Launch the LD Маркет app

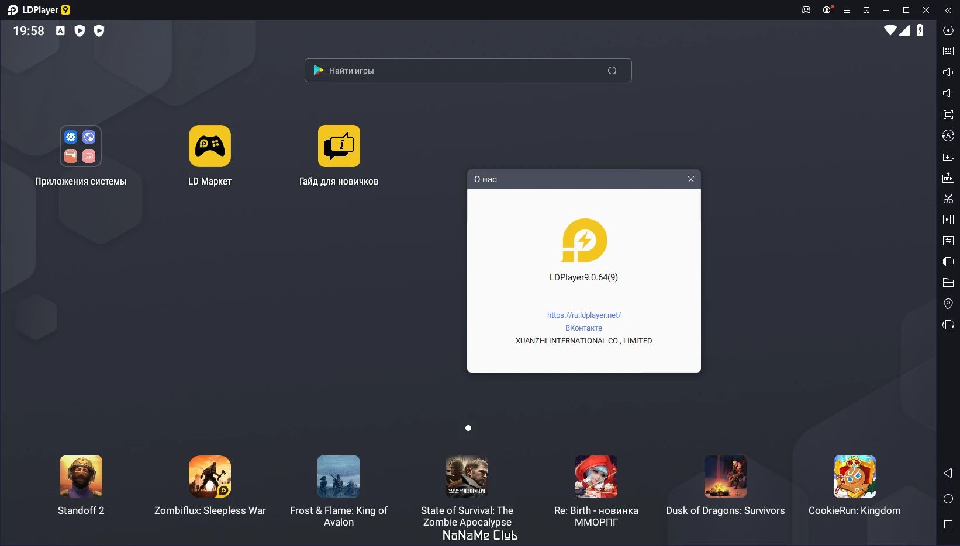(210, 146)
